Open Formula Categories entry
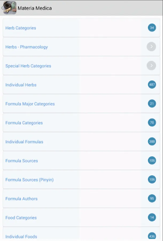This screenshot has height=241, width=163. click(24, 123)
